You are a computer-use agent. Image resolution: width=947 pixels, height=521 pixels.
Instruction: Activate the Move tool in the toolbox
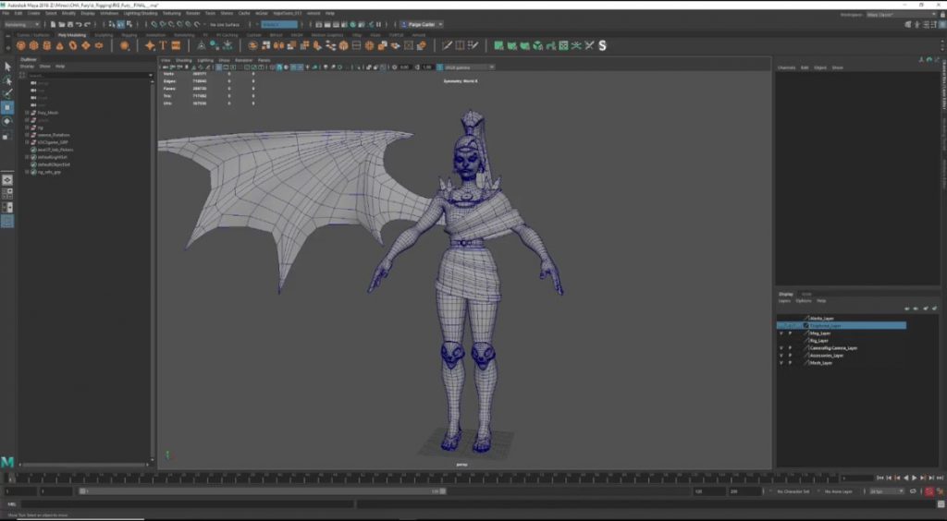[7, 107]
